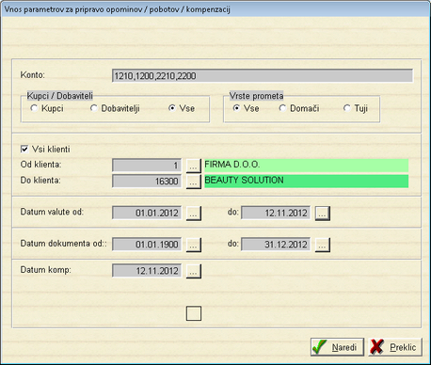Open date picker for Datum valute do
Image resolution: width=431 pixels, height=365 pixels.
click(x=323, y=214)
